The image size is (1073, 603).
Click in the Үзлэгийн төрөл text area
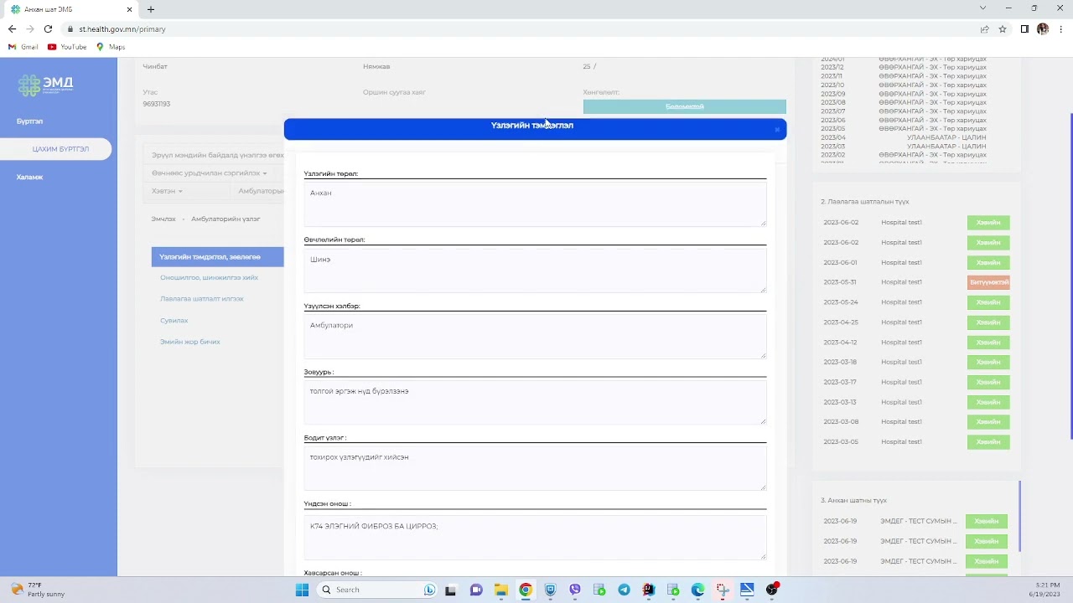(535, 204)
